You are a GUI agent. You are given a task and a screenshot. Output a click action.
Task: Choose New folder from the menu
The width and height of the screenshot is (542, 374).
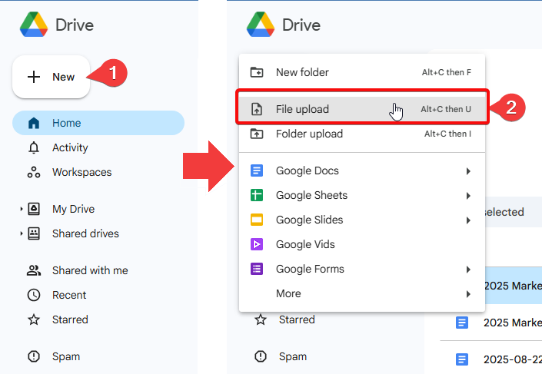point(362,72)
